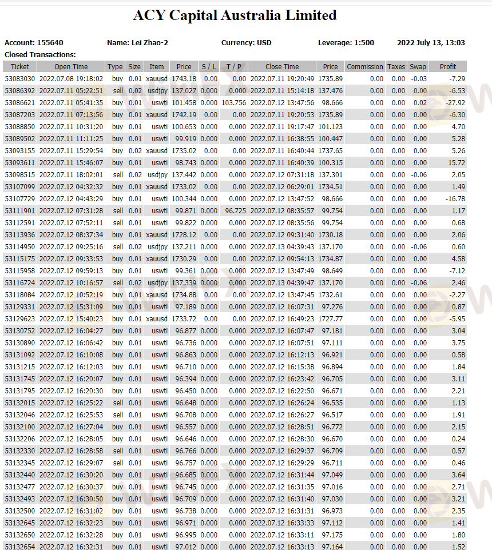
Task: Click ticket number 53086621
Action: [20, 103]
